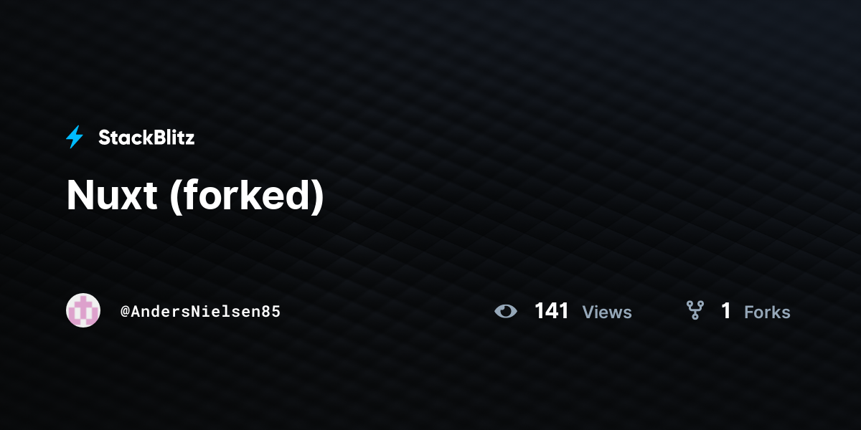Click the eye icon beside 141 Views
Screen dimensions: 861x430
click(506, 311)
